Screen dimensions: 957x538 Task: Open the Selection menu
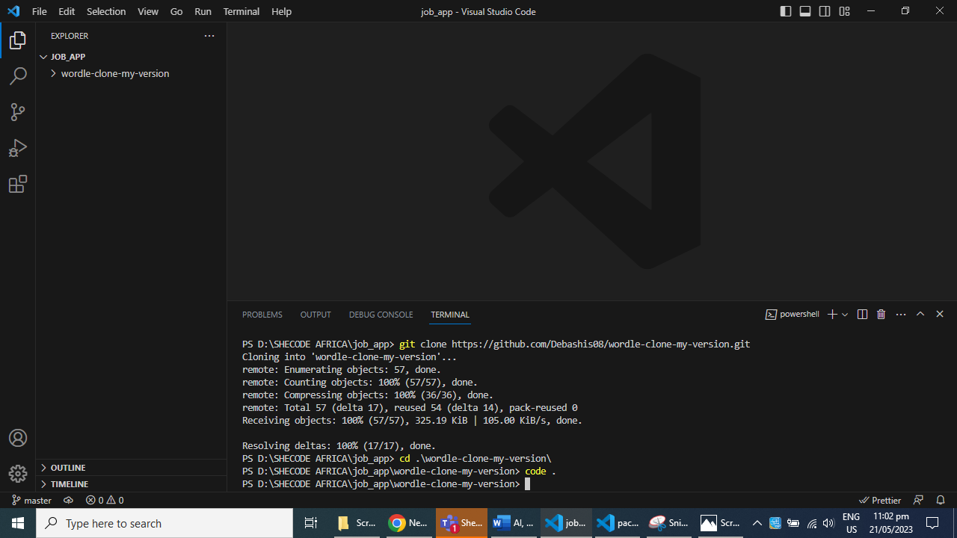click(106, 11)
